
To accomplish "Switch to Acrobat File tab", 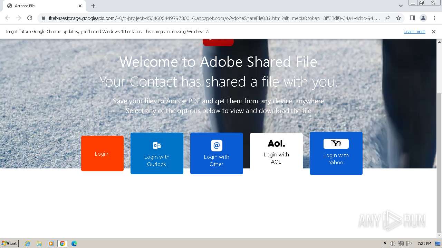I will [44, 6].
